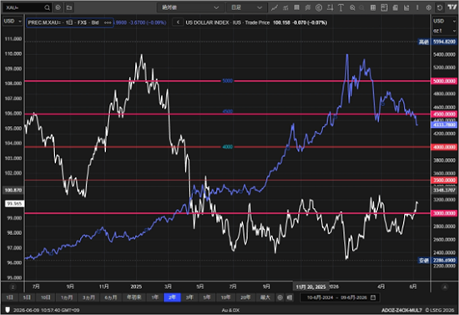The width and height of the screenshot is (459, 315).
Task: Click the three-dot options on PREC.M.XAU label
Action: pyautogui.click(x=108, y=23)
